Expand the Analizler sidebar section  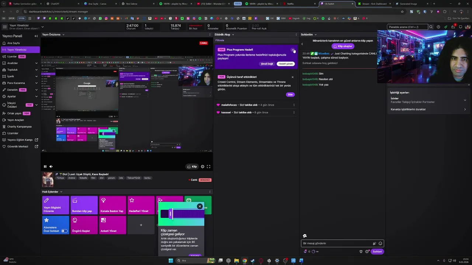tap(36, 63)
